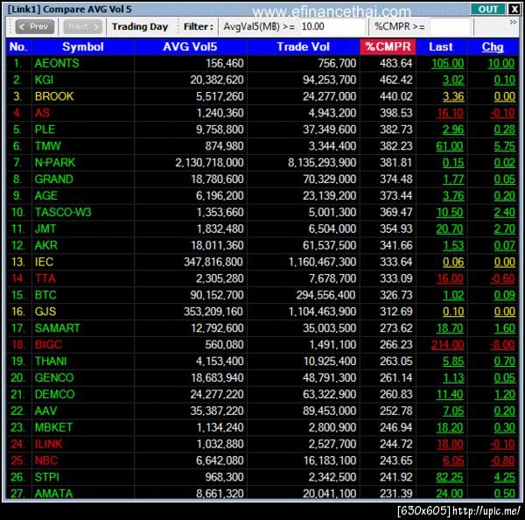This screenshot has height=520, width=525.
Task: Select the DEMCO symbol
Action: tap(54, 394)
